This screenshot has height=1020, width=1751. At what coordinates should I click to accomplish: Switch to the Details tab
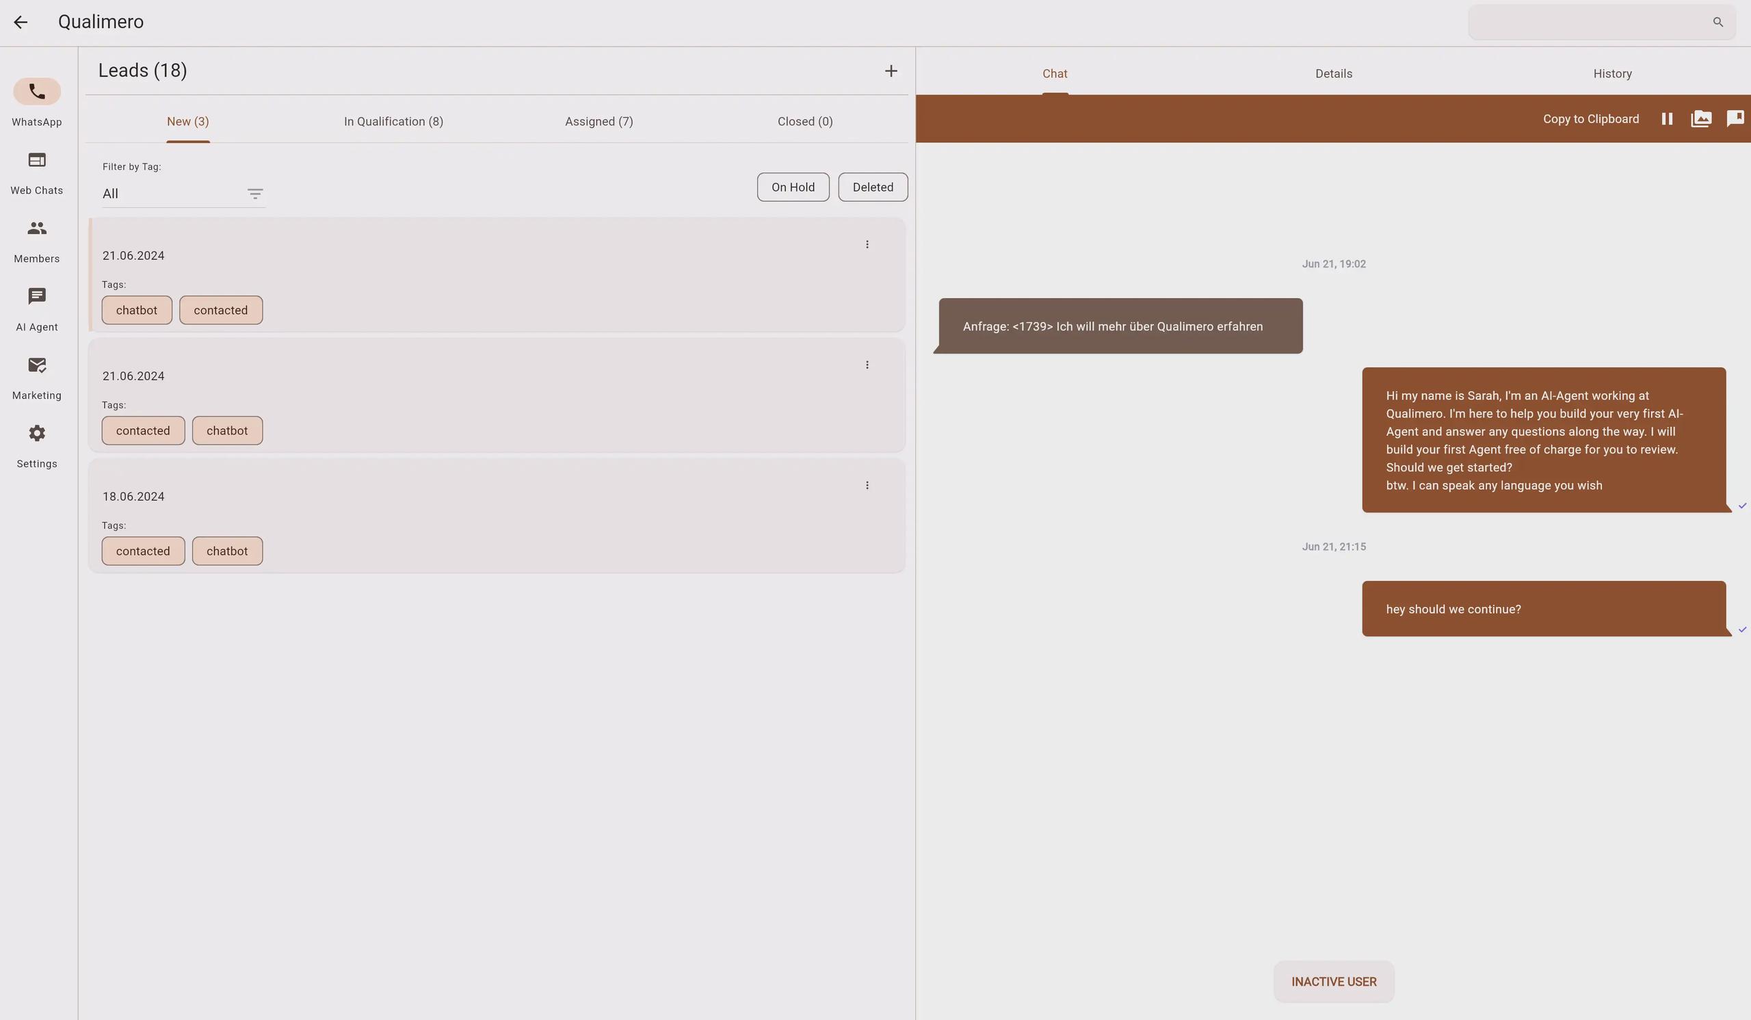pyautogui.click(x=1333, y=74)
